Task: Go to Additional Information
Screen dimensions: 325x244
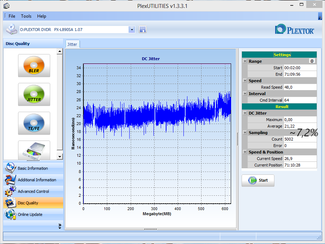Action: click(33, 179)
